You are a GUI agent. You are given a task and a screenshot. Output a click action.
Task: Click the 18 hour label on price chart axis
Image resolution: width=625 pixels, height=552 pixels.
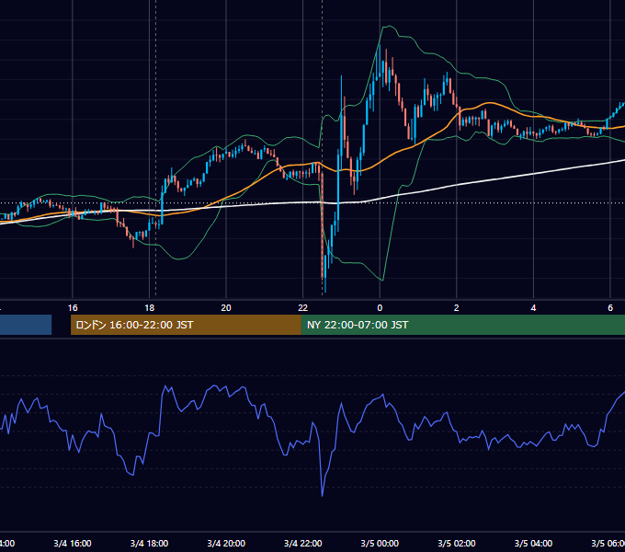click(x=150, y=308)
